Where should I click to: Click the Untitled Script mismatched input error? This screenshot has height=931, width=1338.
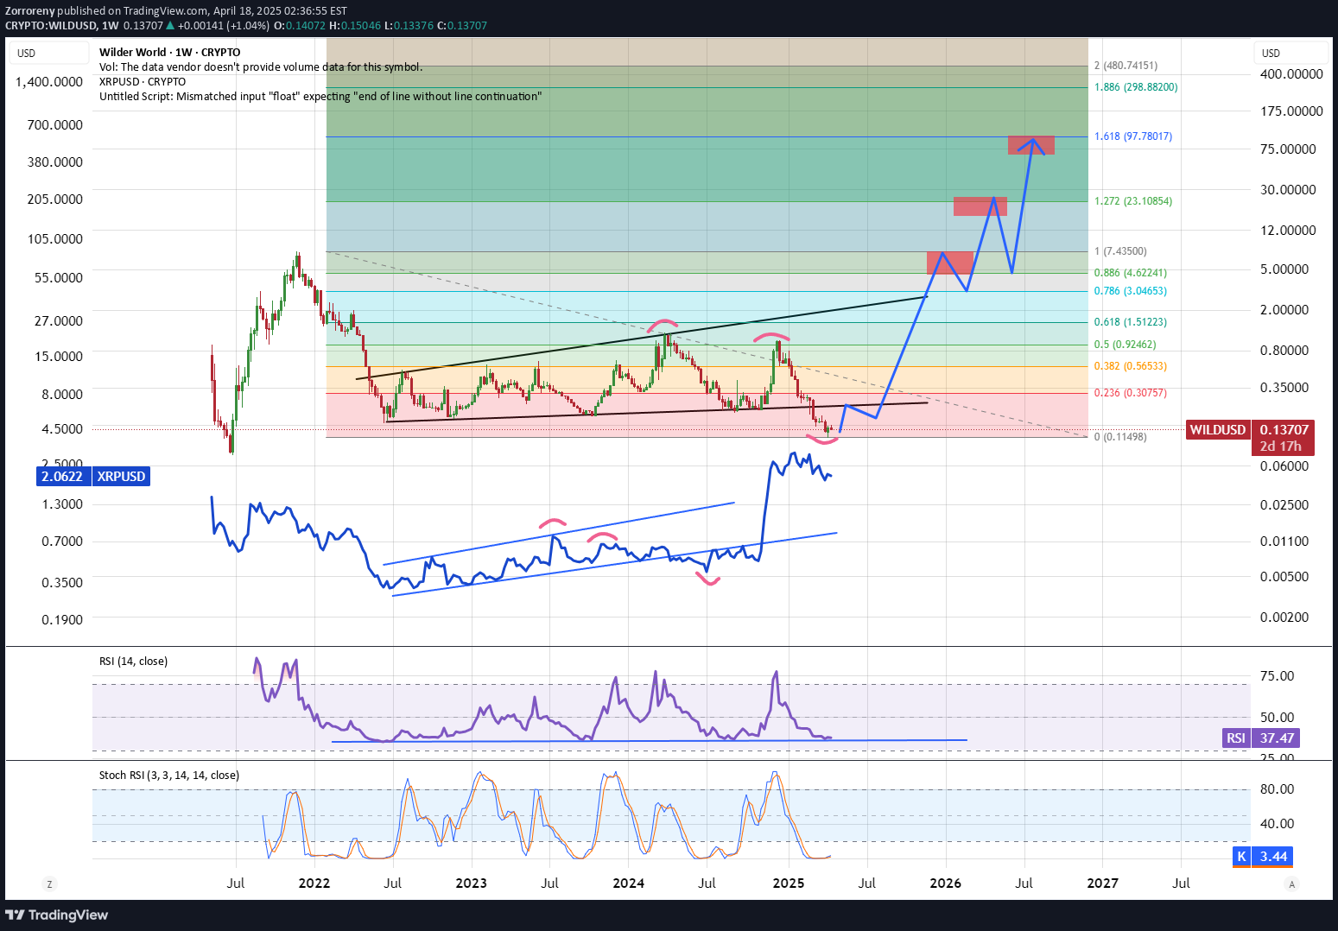click(320, 96)
